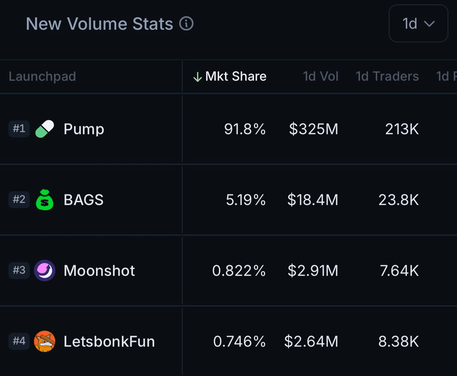457x376 pixels.
Task: Open the 1d time period dropdown
Action: pos(418,23)
